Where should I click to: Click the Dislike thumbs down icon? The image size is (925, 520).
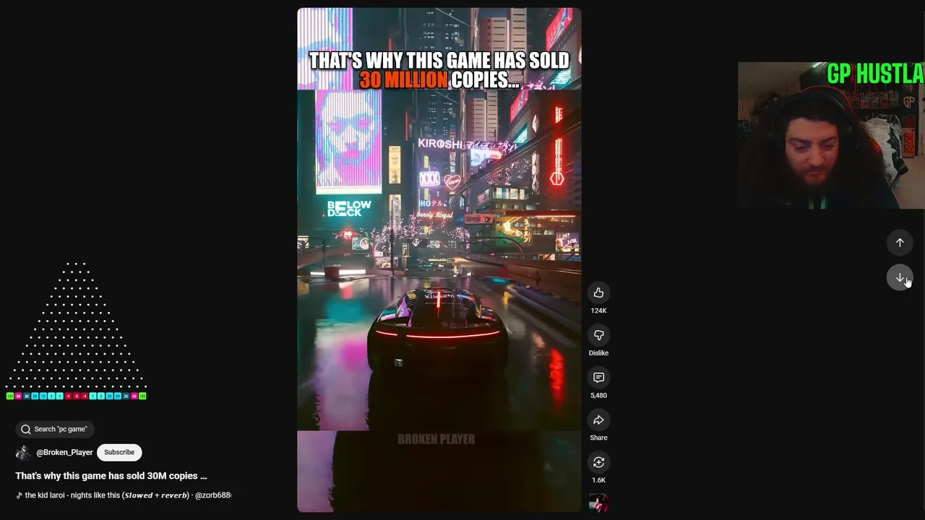[598, 335]
